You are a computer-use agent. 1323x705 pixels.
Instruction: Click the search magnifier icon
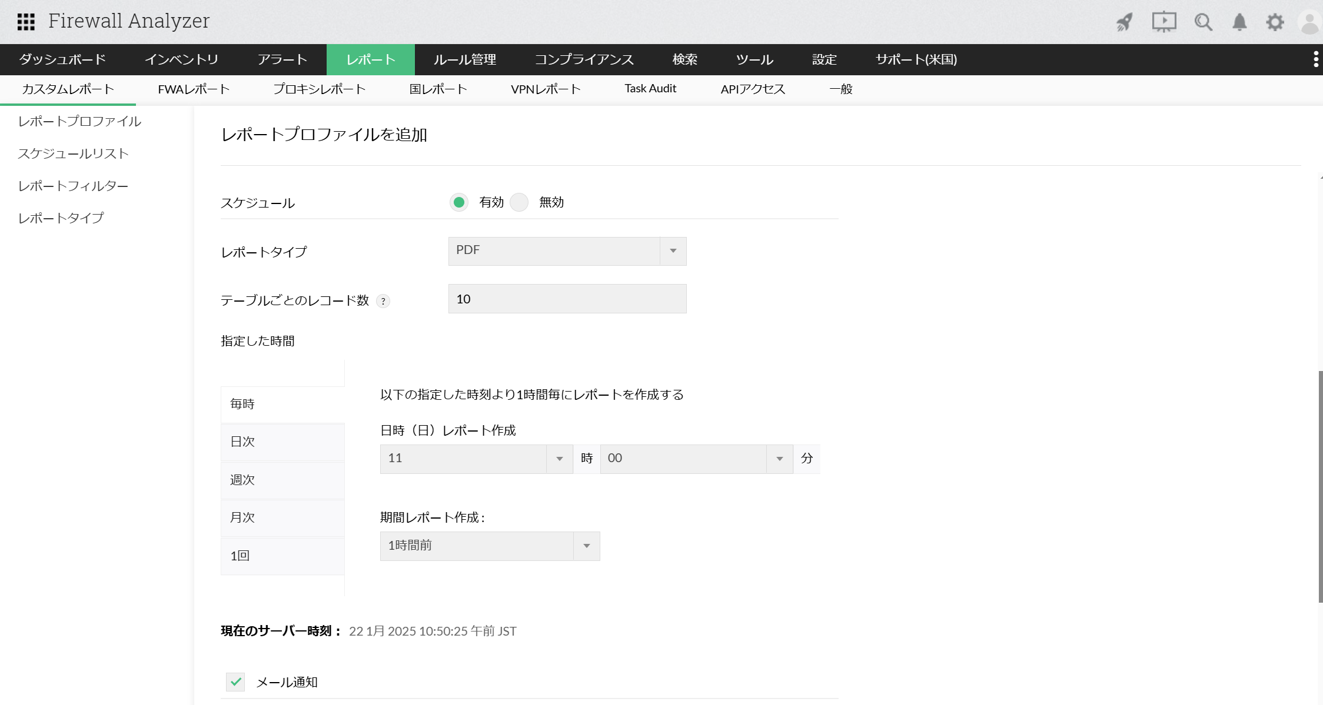tap(1203, 22)
